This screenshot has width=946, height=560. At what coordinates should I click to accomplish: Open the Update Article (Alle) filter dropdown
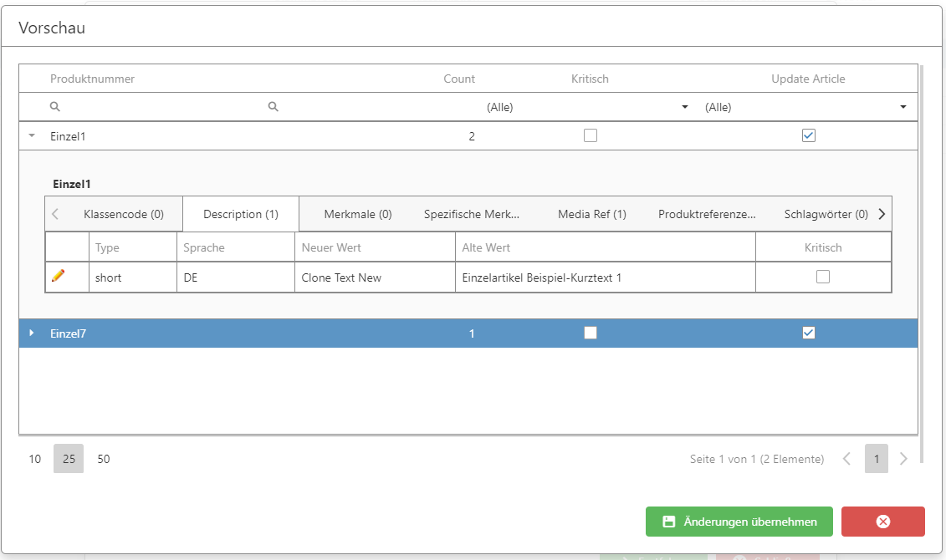(903, 107)
